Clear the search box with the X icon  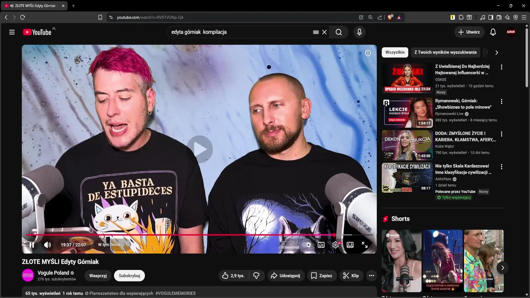[x=324, y=32]
